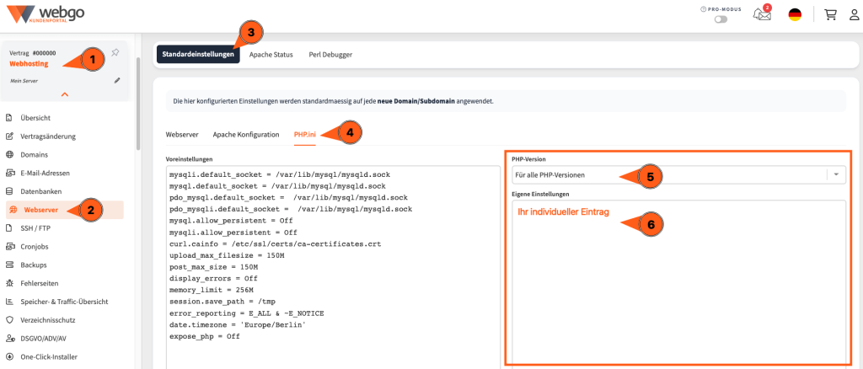Click the Domains globe icon
This screenshot has width=863, height=369.
pyautogui.click(x=9, y=154)
